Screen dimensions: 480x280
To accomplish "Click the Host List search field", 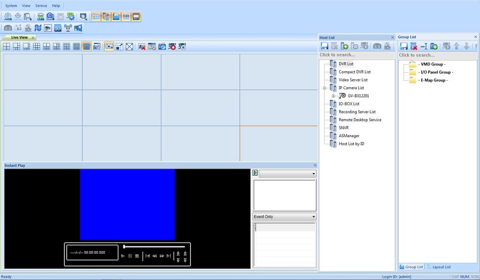I will (x=357, y=55).
